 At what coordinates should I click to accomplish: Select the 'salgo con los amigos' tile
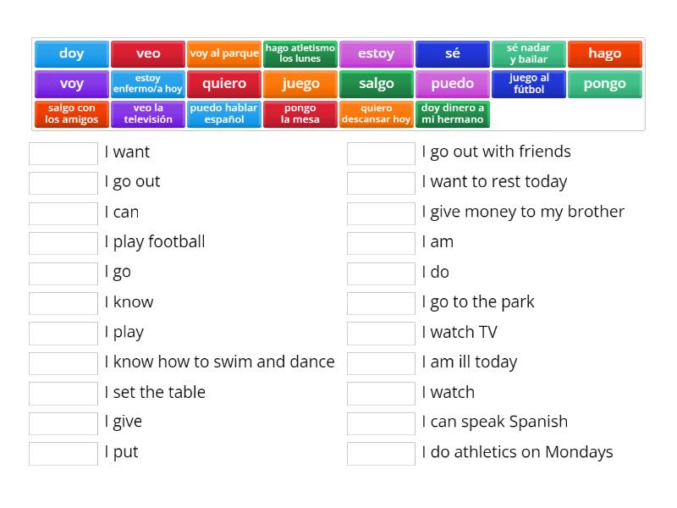pos(71,114)
